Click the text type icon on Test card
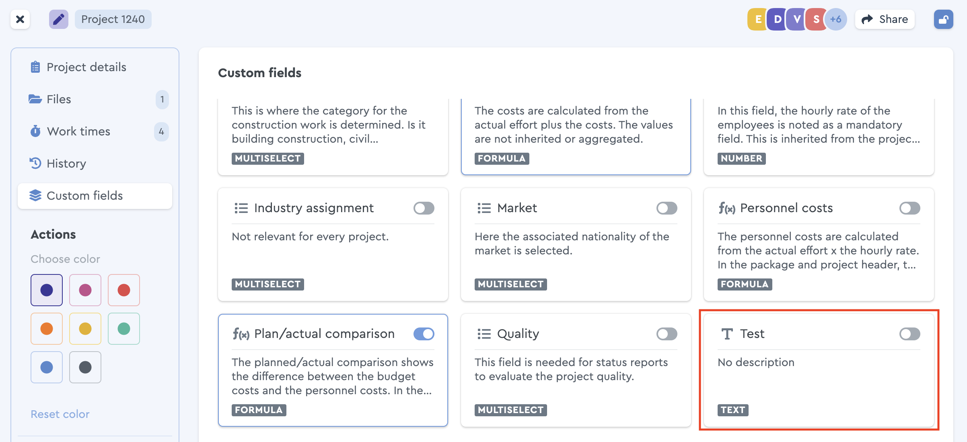 tap(727, 334)
